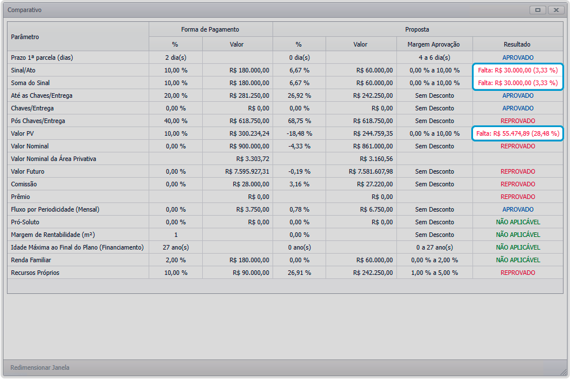Select the Margem de Rentabilidade (m²) cell
The height and width of the screenshot is (379, 571).
[78, 235]
